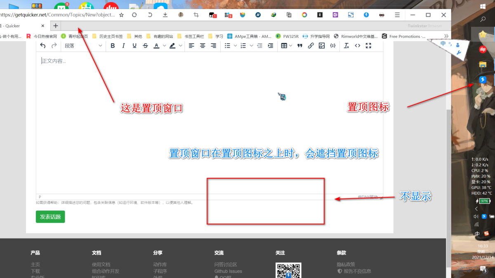
Task: Expand numbered list style options
Action: pyautogui.click(x=251, y=46)
